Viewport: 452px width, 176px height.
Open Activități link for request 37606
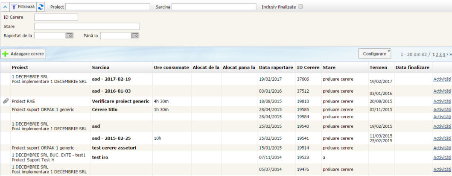coord(442,79)
